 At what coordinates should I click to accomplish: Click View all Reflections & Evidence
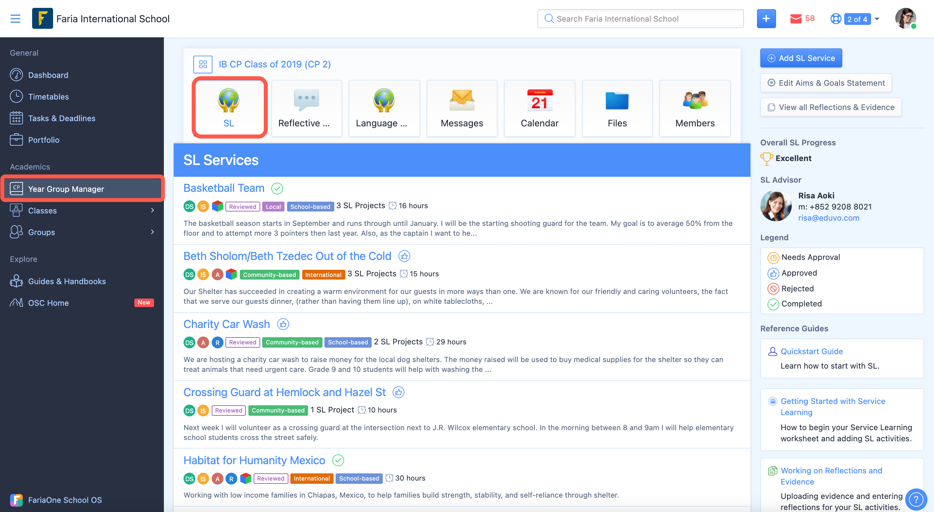tap(831, 107)
